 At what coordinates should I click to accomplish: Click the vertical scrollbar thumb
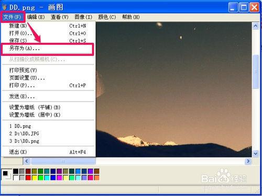point(256,72)
